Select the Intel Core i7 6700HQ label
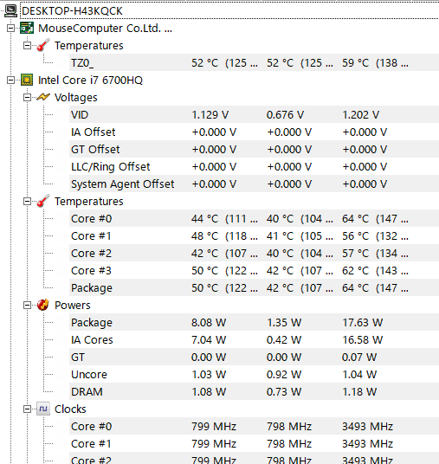 tap(90, 81)
